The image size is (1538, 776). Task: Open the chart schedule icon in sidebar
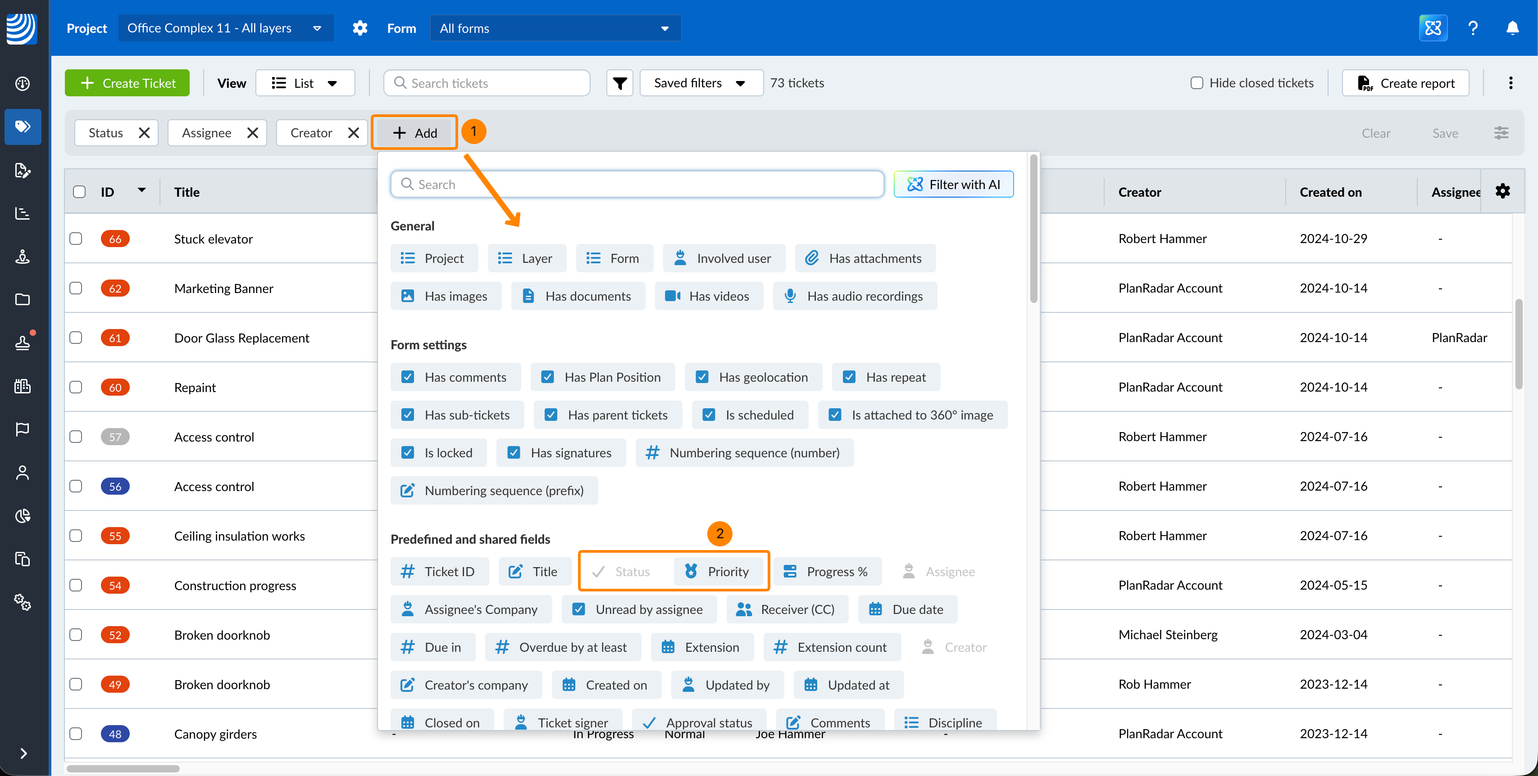23,213
